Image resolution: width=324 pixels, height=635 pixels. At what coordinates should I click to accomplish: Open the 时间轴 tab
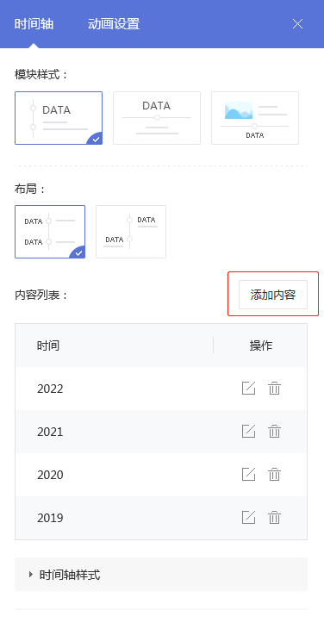(x=34, y=24)
